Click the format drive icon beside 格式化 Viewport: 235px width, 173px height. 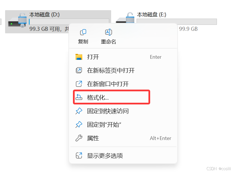click(79, 97)
